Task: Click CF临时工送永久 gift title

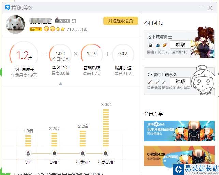Action: tap(162, 75)
